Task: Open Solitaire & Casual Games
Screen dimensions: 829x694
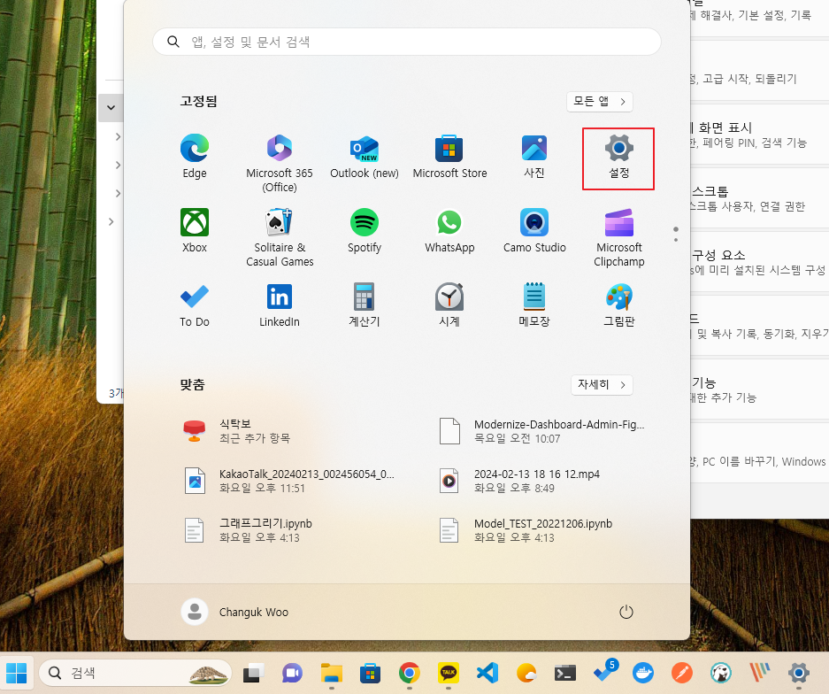Action: (x=280, y=237)
